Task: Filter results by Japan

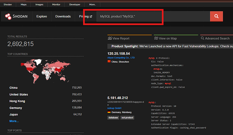Action: tap(14, 114)
